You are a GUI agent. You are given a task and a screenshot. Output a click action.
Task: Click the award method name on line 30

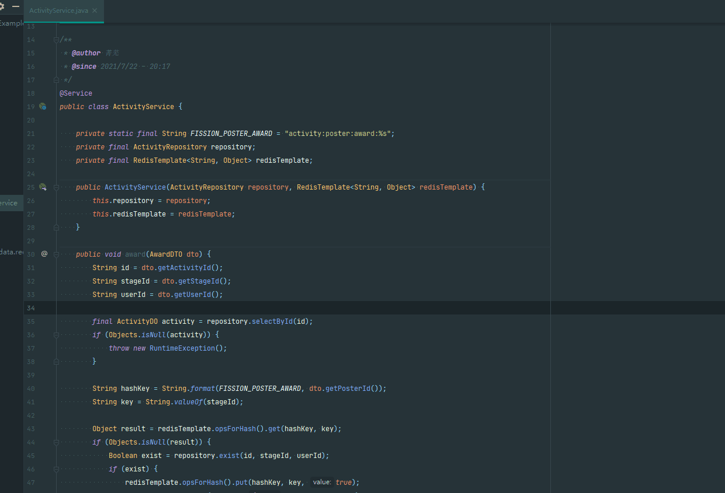coord(135,254)
